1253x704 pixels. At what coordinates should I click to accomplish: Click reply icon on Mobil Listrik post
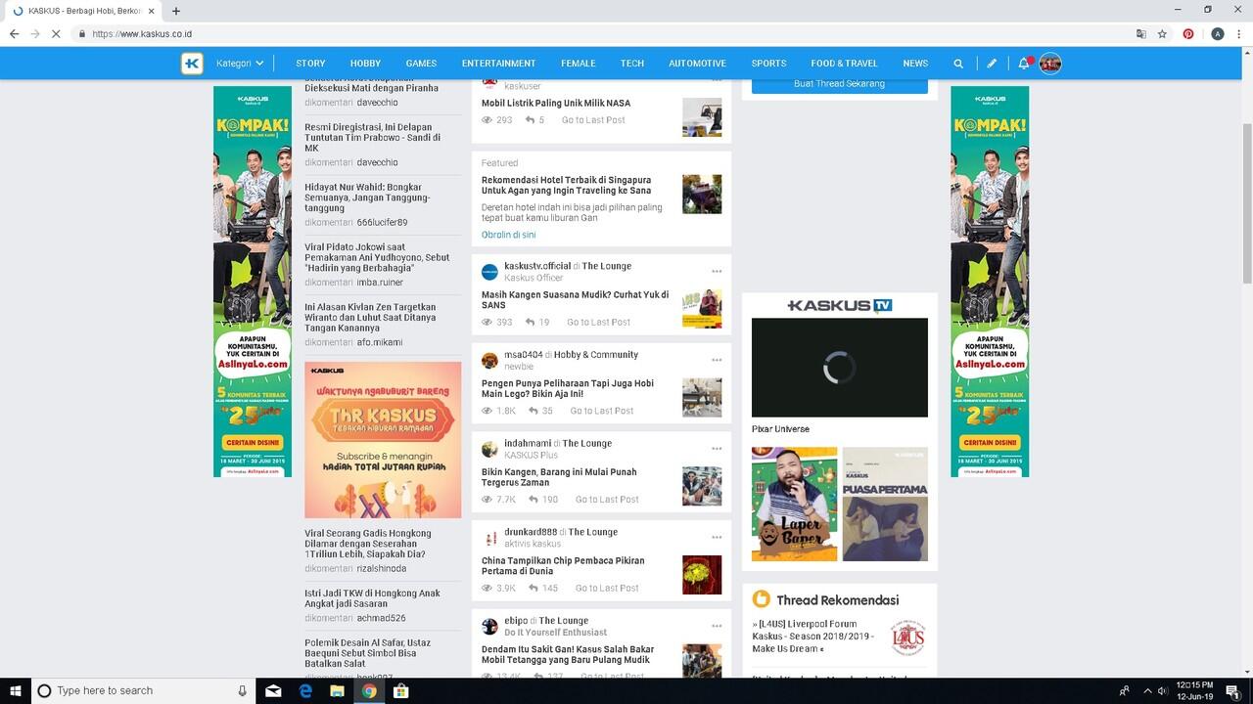tap(530, 120)
